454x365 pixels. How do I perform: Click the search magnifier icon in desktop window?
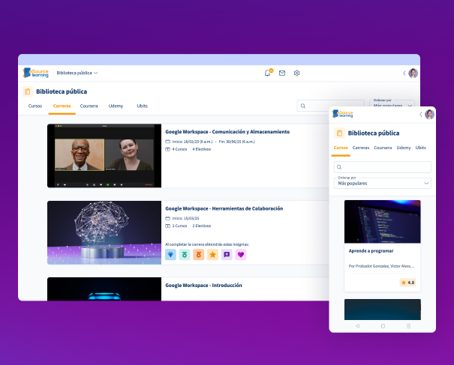point(303,106)
